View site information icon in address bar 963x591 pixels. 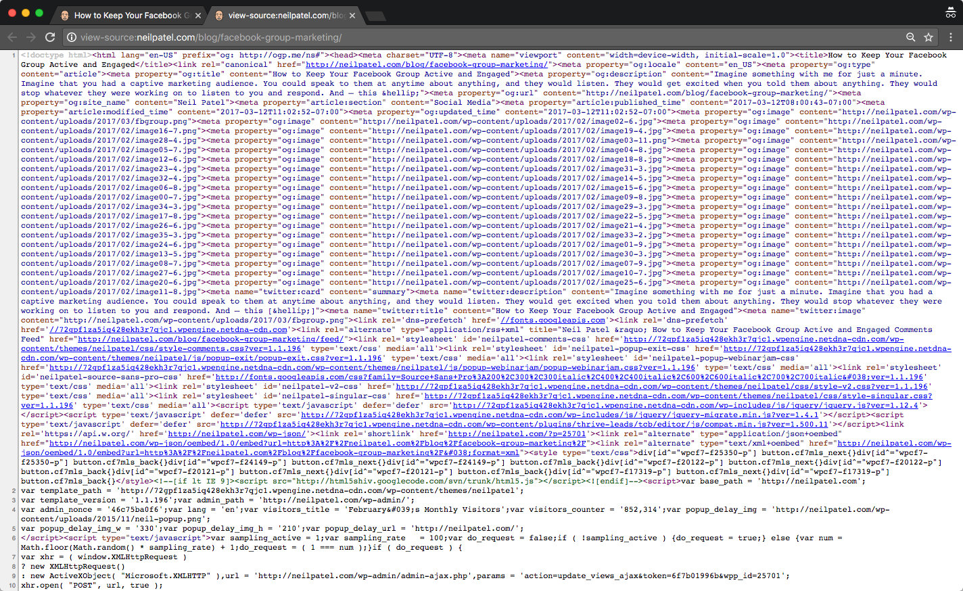point(71,37)
